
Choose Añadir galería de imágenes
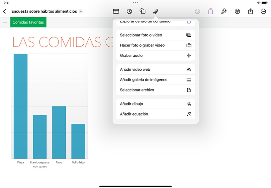[x=156, y=80]
